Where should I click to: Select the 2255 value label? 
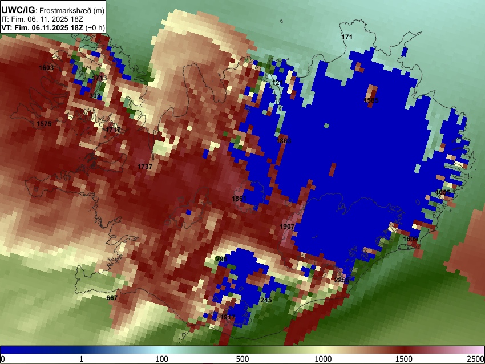click(x=342, y=280)
